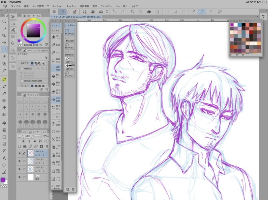Image resolution: width=268 pixels, height=200 pixels.
Task: Collapse the 縦横指定 tree expander
Action: [x=19, y=68]
